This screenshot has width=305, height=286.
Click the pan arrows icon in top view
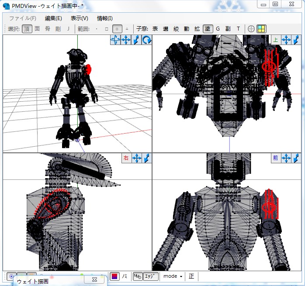[286, 40]
